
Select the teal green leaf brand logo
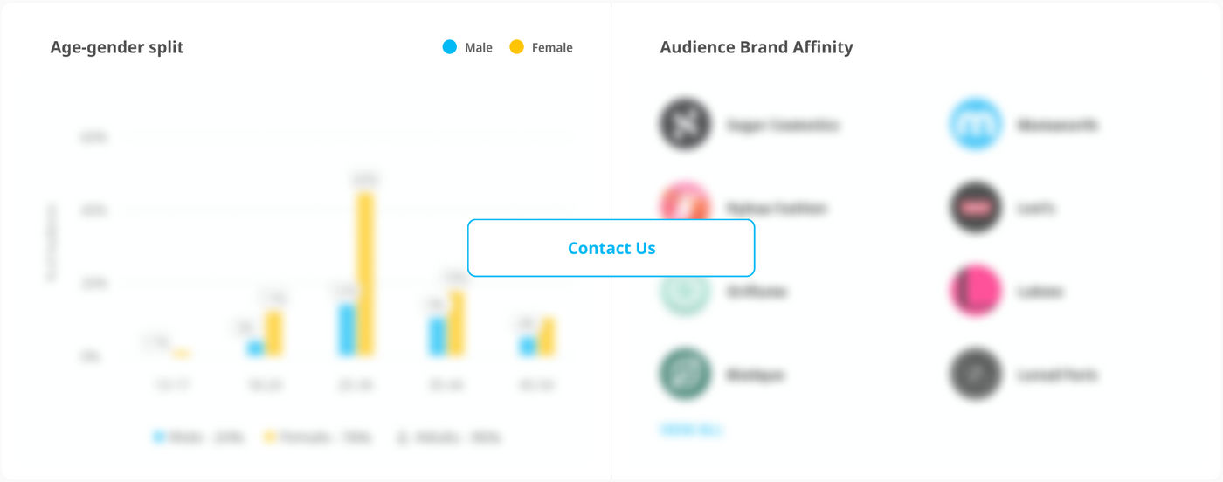[x=685, y=374]
